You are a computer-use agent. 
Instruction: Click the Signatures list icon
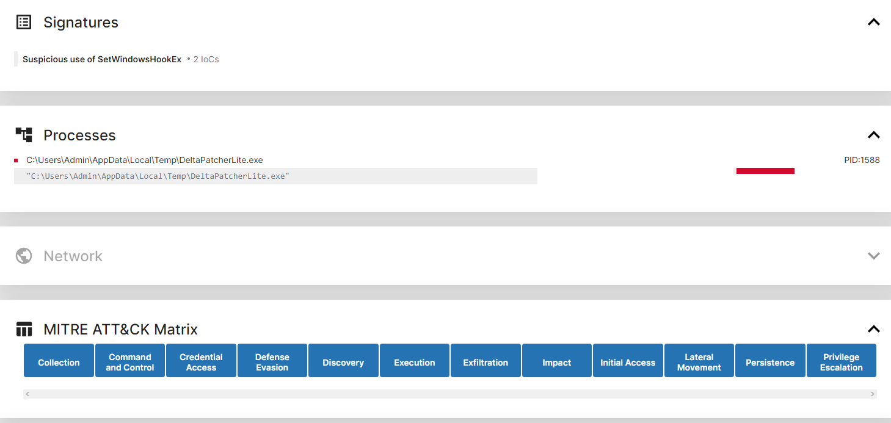coord(24,23)
